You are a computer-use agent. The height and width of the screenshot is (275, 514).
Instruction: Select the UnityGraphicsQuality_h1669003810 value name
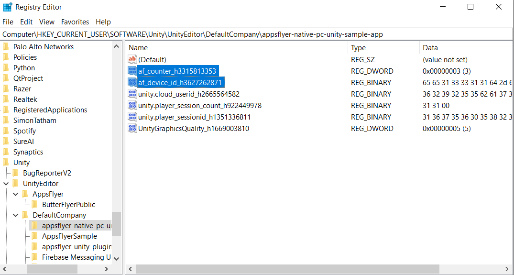pyautogui.click(x=194, y=129)
